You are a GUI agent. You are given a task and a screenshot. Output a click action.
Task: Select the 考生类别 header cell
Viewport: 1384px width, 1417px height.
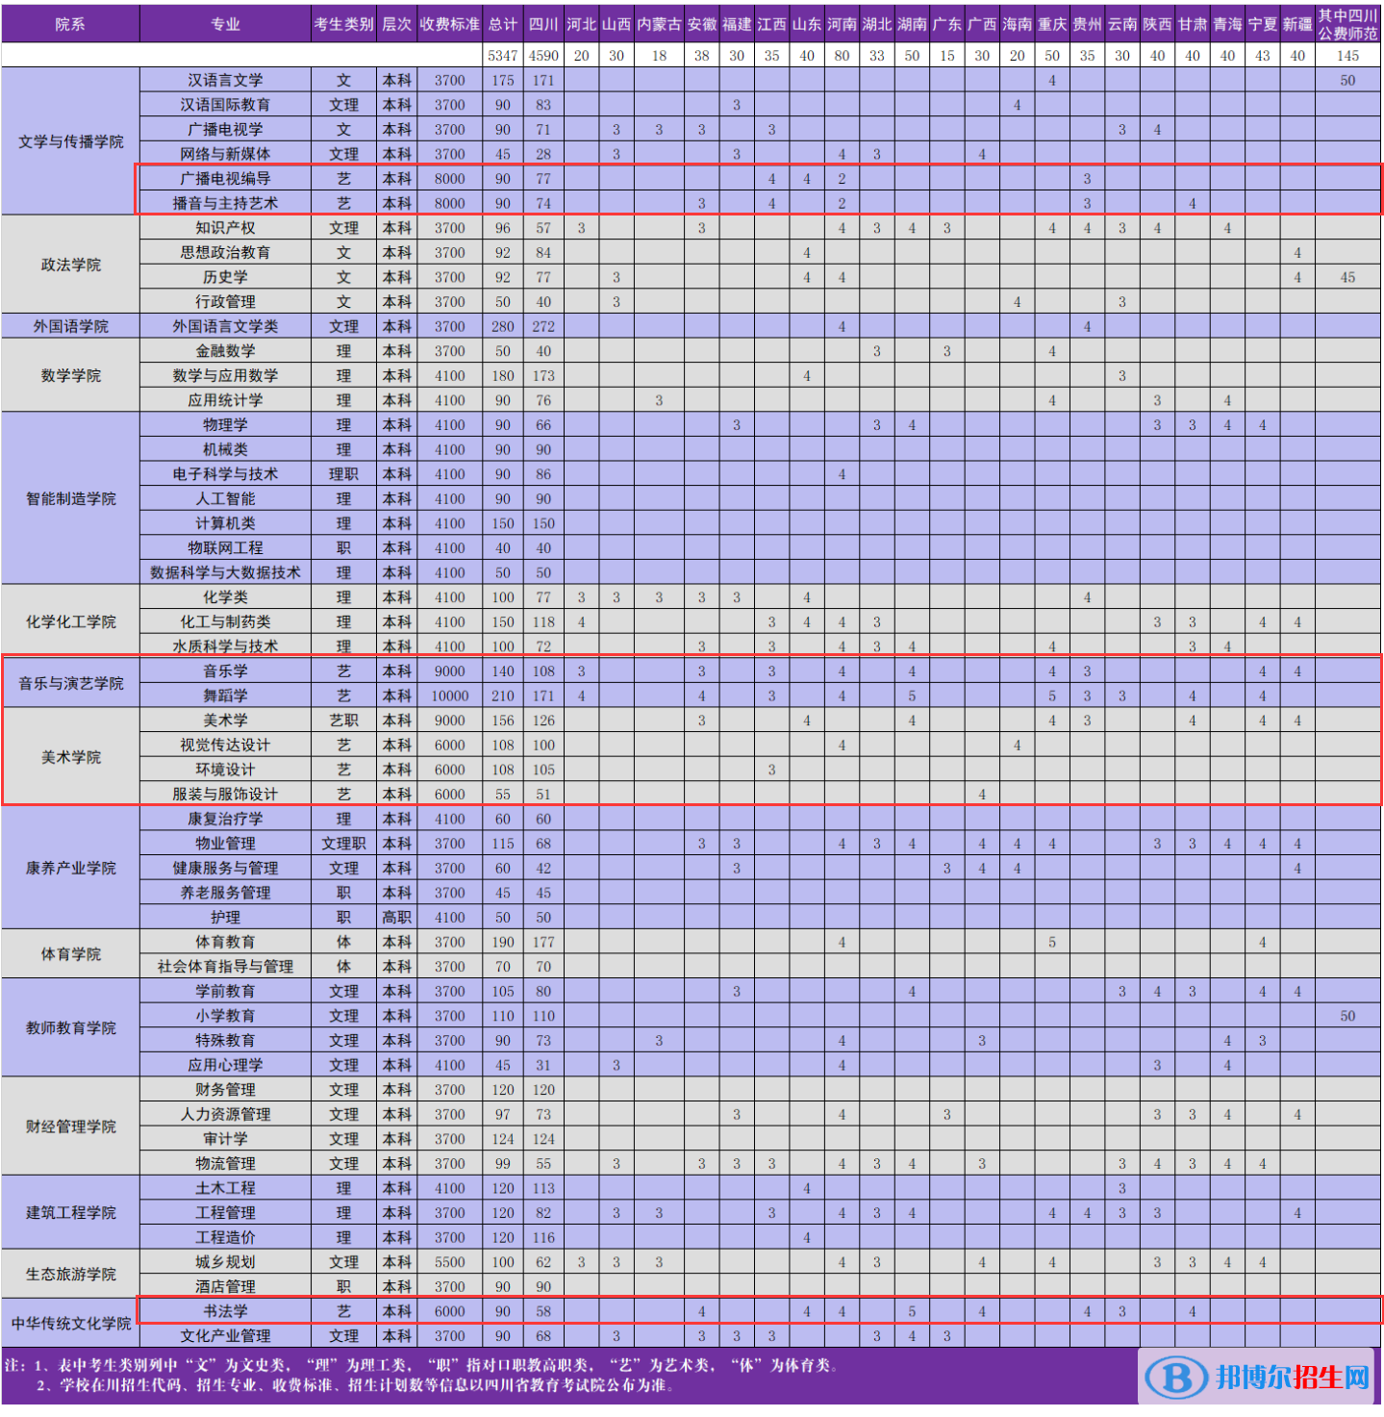point(343,24)
